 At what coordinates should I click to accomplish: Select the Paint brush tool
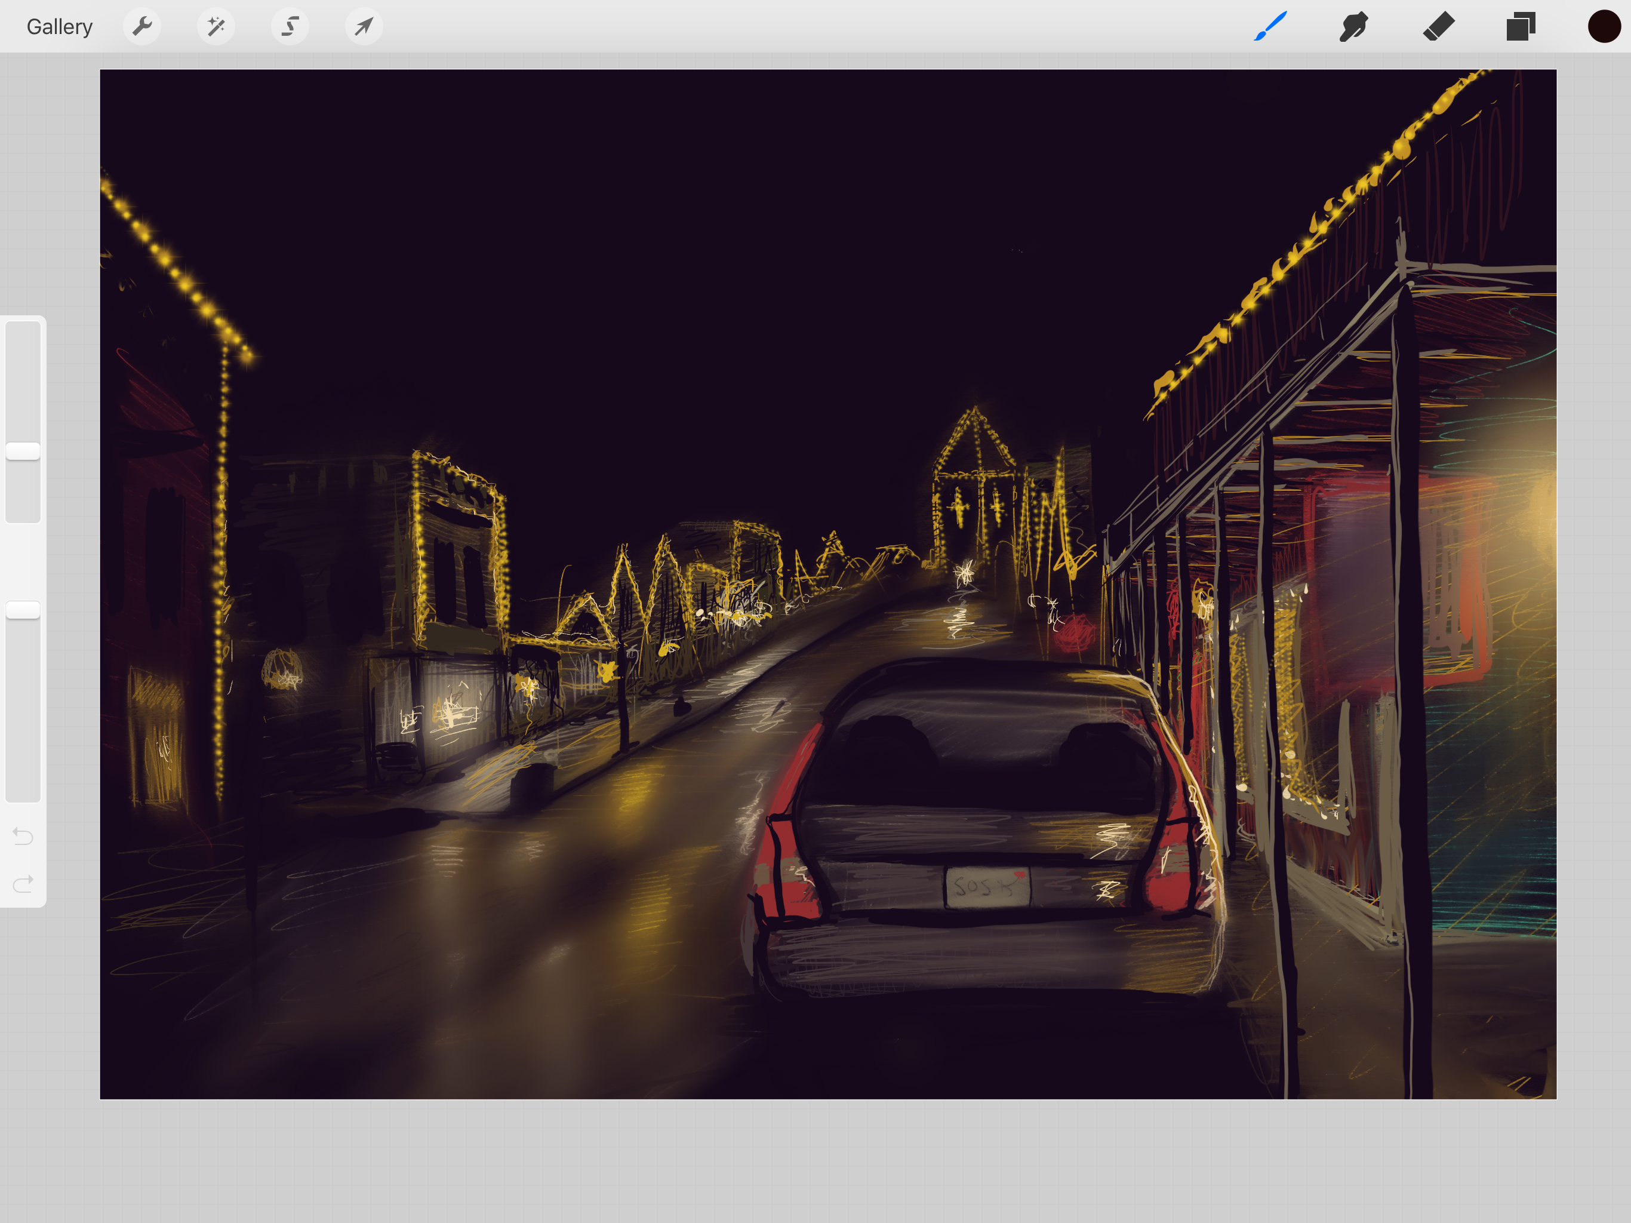[x=1270, y=26]
